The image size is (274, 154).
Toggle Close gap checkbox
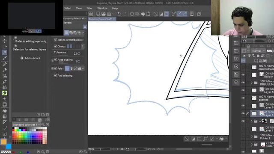point(55,46)
